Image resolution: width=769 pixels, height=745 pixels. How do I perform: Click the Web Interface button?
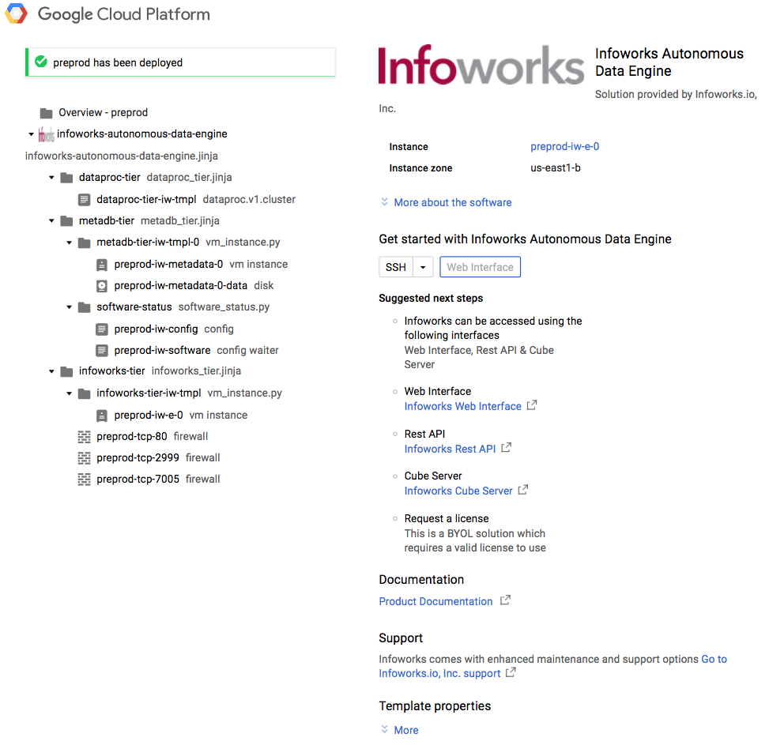point(481,267)
